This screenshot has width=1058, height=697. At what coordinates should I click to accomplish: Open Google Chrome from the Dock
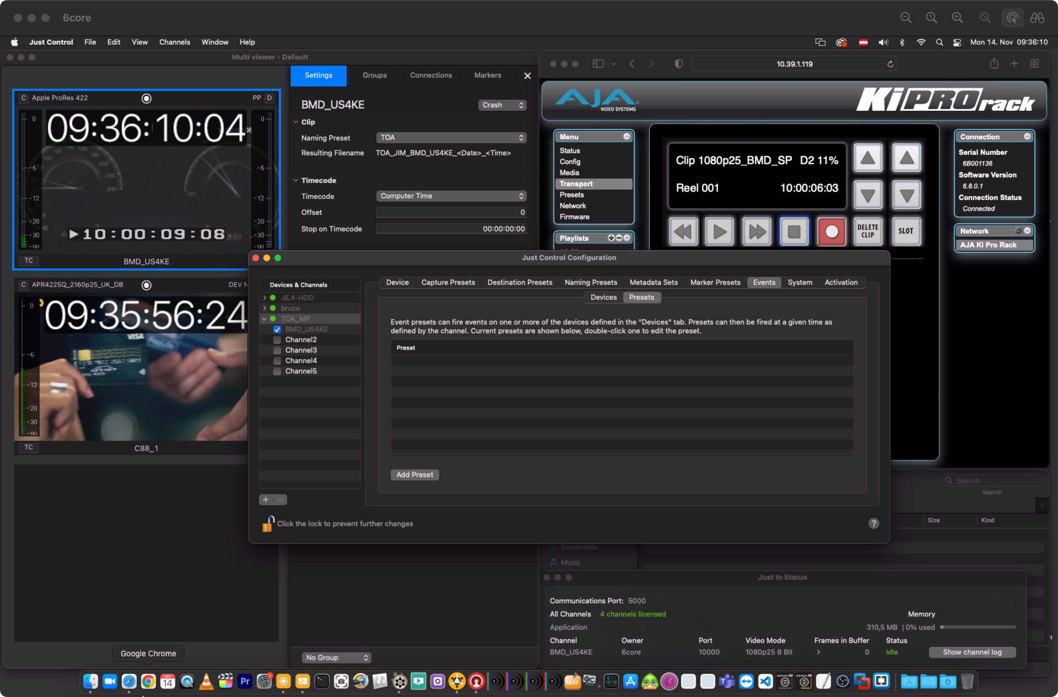click(x=148, y=681)
